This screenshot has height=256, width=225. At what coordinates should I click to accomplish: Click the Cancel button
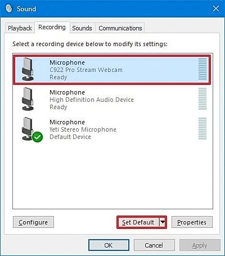click(154, 245)
